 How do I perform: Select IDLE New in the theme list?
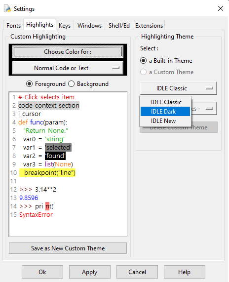(165, 121)
